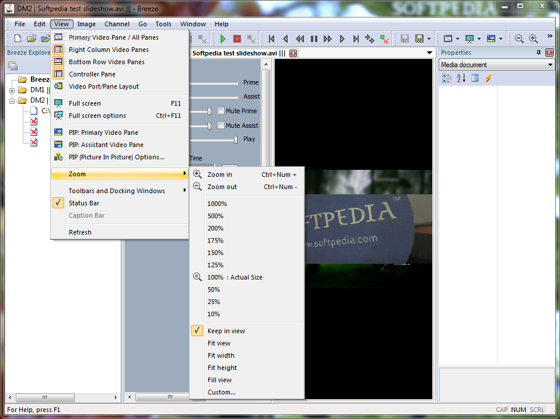This screenshot has height=419, width=560.
Task: Click the lightning bolt Events icon
Action: click(x=489, y=78)
